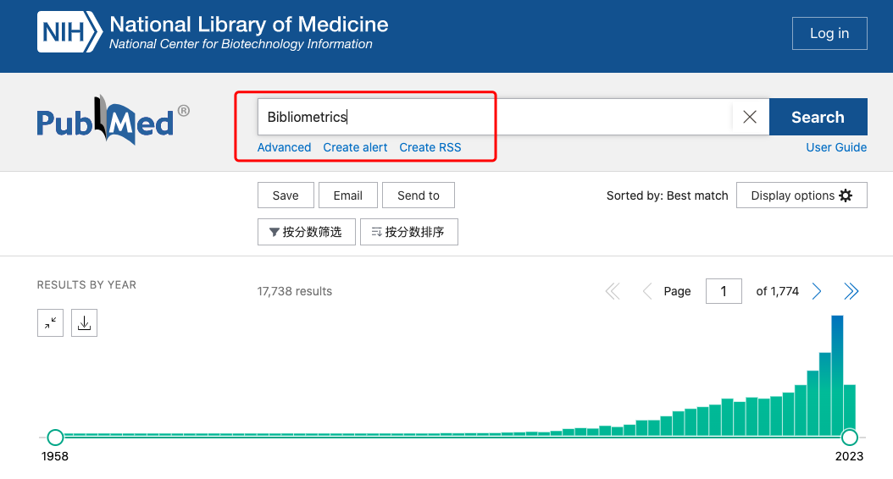Click the 1958 timeline slider handle
Viewport: 893px width, 479px height.
[x=55, y=438]
